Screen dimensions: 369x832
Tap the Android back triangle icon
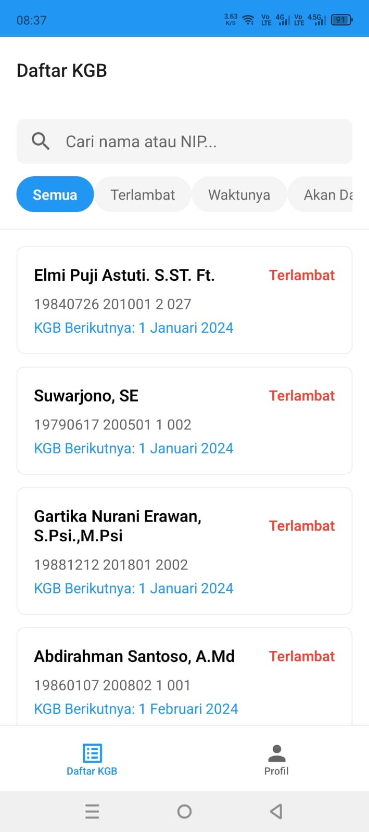(x=276, y=811)
